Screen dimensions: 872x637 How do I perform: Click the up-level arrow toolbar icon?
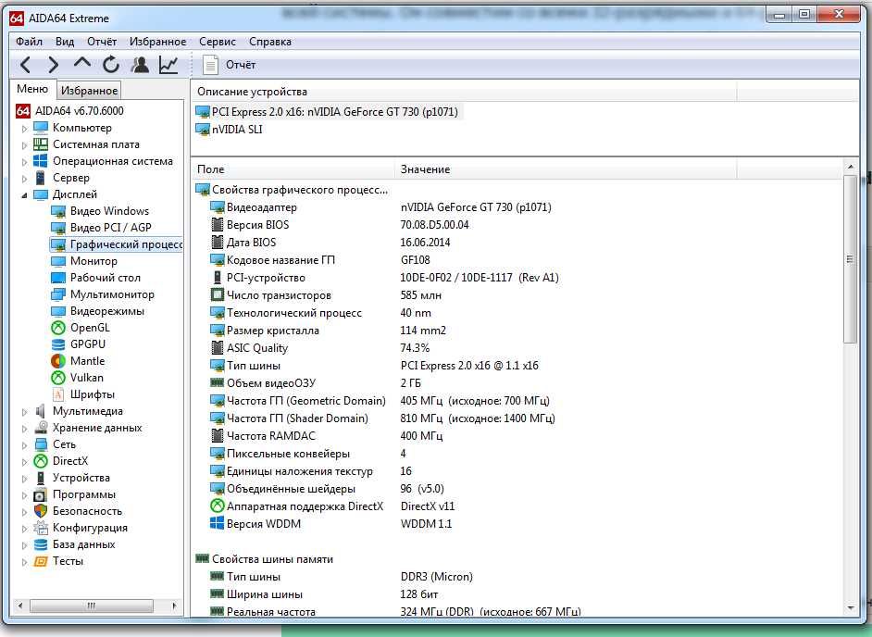81,64
